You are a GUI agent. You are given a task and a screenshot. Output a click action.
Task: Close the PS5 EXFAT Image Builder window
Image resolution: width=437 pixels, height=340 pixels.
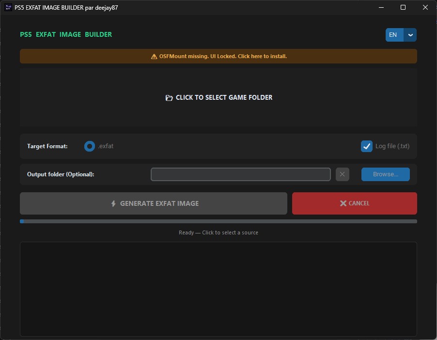[425, 8]
